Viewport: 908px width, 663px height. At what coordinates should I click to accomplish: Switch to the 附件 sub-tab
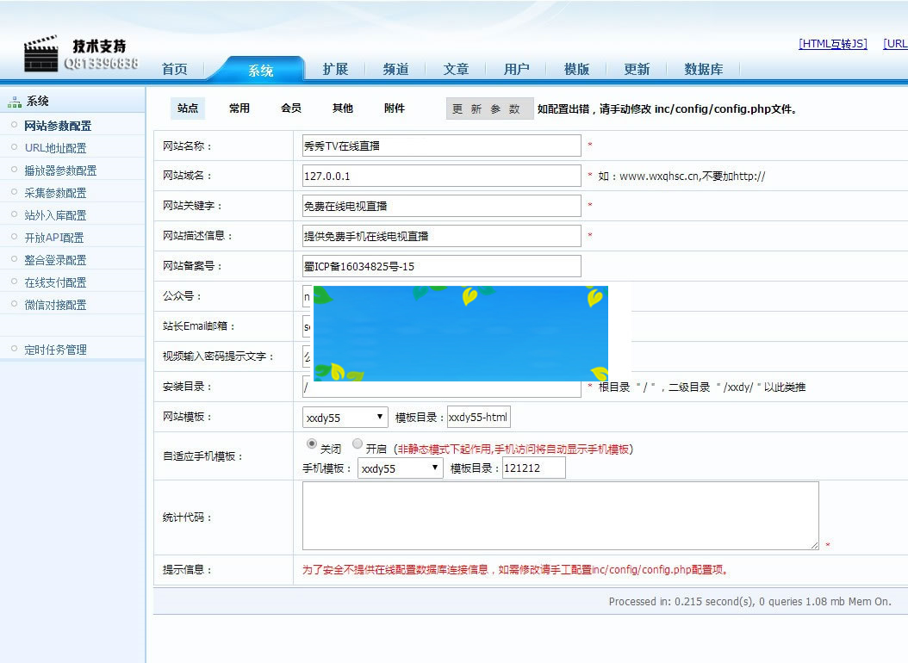tap(394, 108)
